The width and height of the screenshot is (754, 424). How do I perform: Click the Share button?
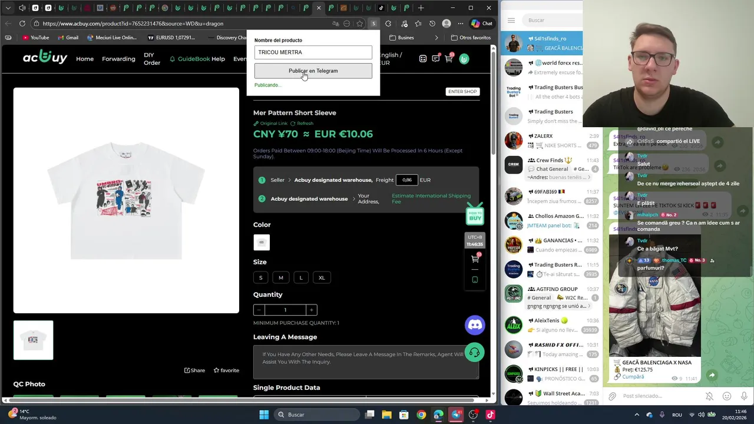click(x=195, y=370)
